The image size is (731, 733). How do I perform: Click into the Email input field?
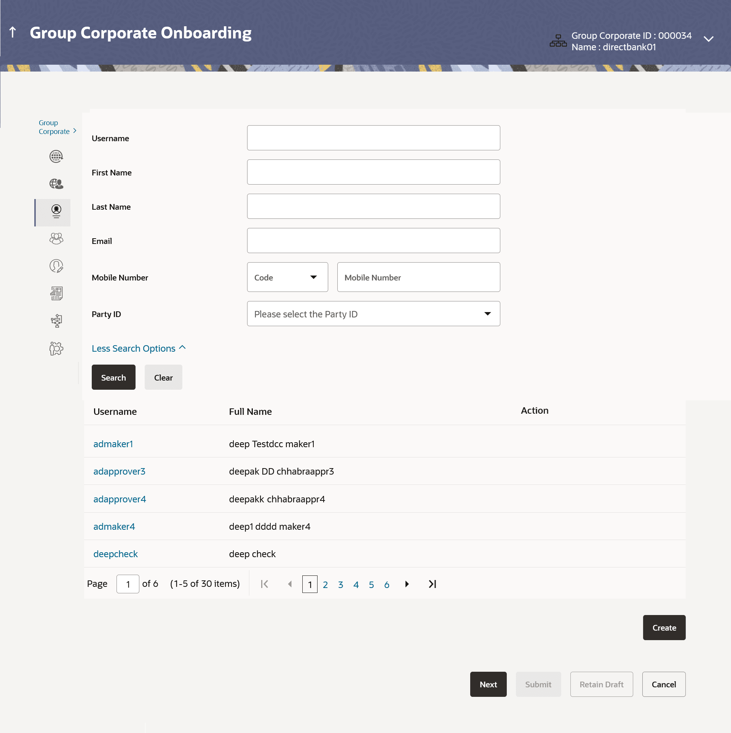pyautogui.click(x=373, y=241)
